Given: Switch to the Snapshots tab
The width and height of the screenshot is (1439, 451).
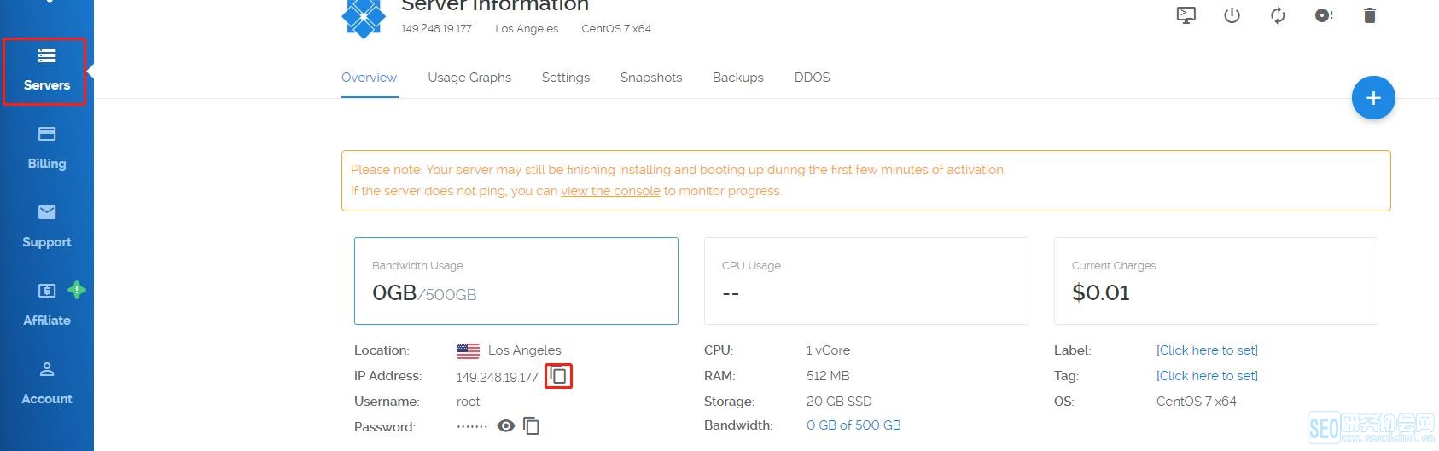Looking at the screenshot, I should click(651, 78).
